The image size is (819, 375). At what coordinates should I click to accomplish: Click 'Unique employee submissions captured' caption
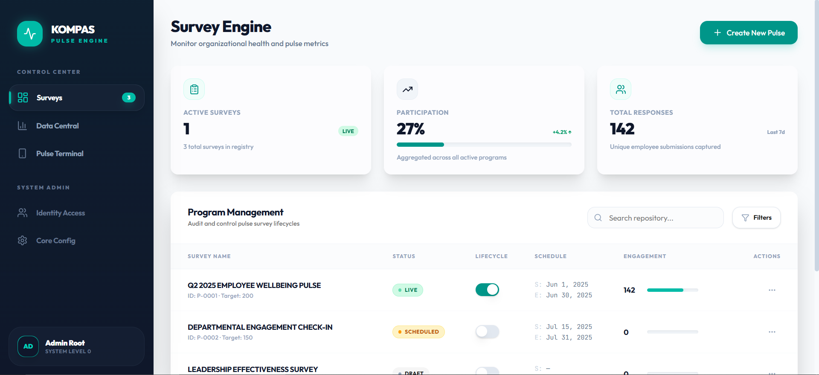tap(665, 147)
